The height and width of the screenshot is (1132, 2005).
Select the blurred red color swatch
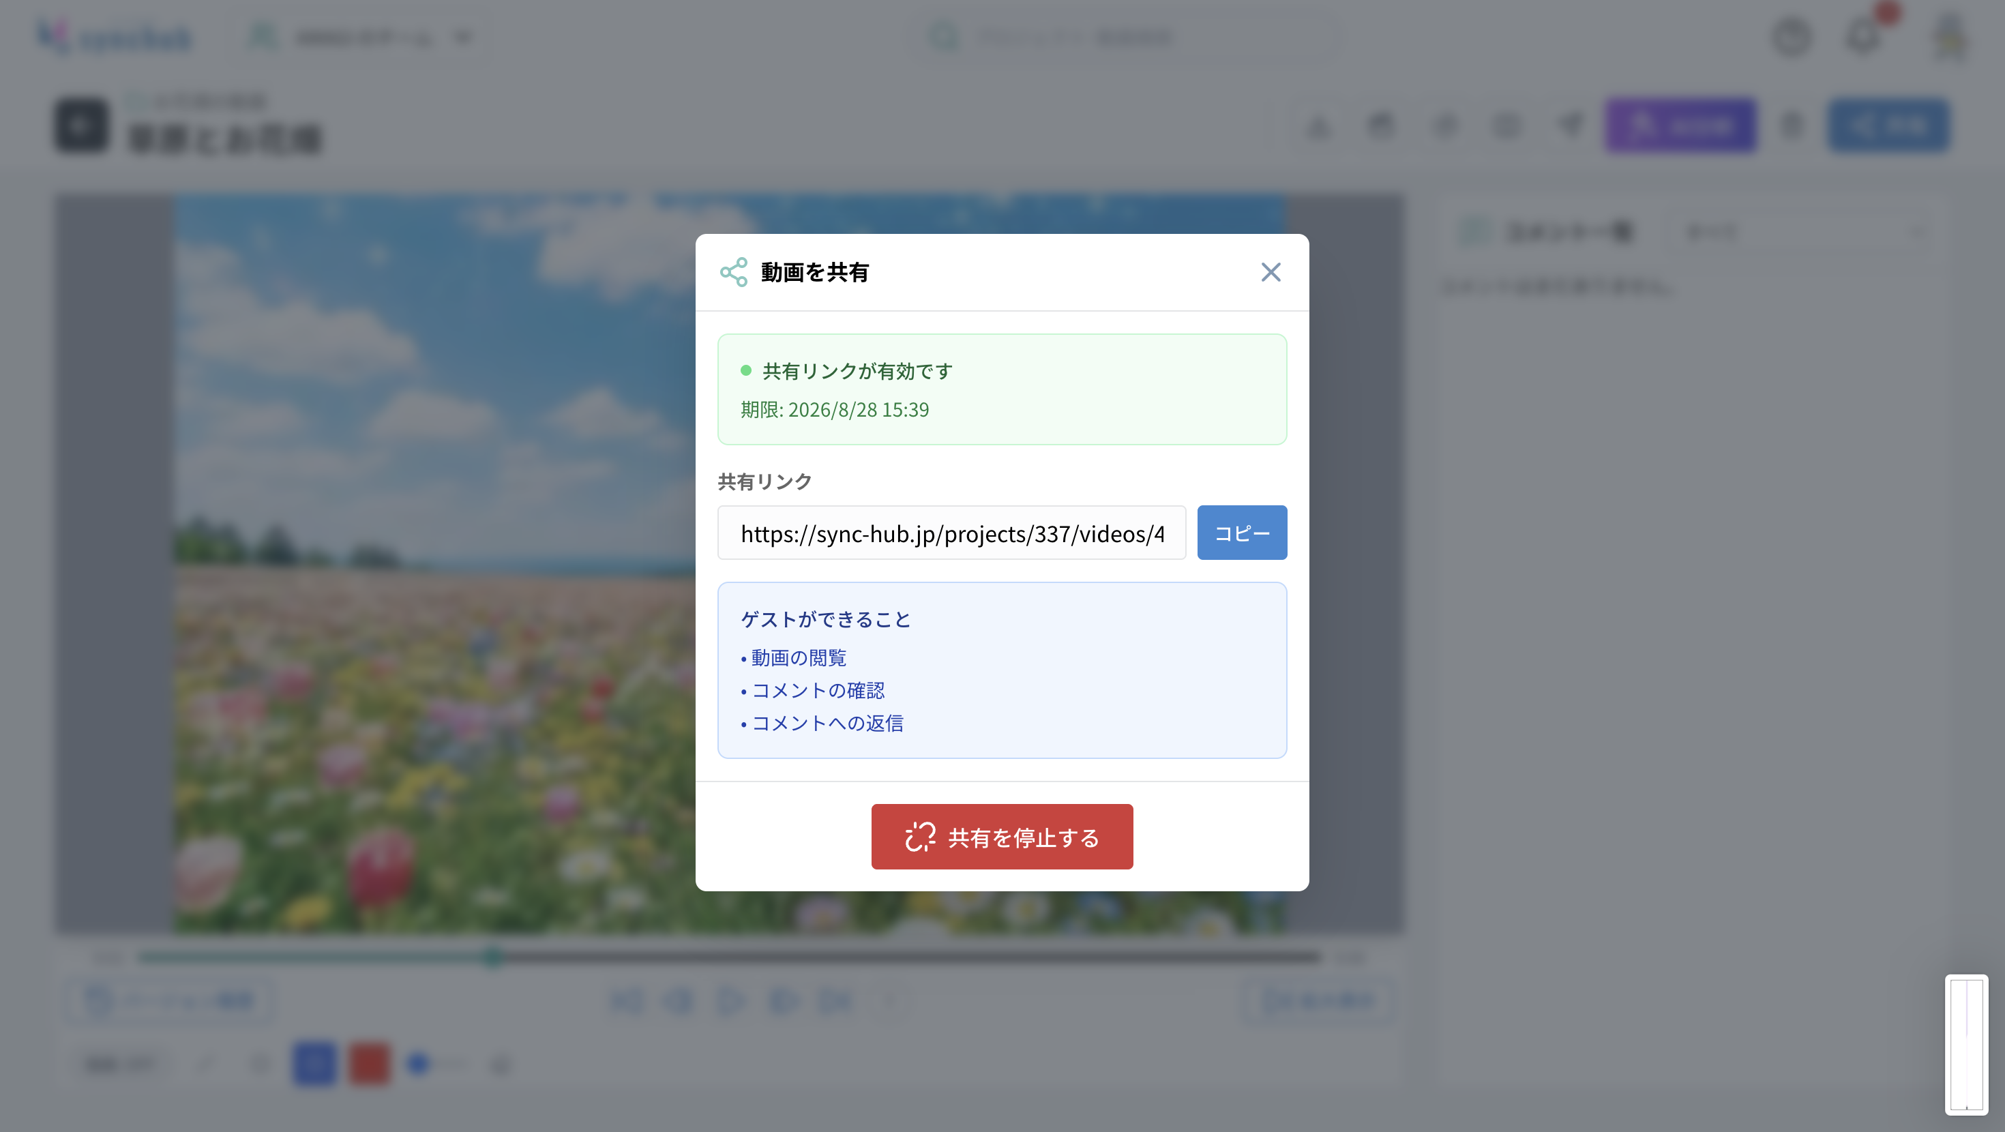(x=369, y=1064)
